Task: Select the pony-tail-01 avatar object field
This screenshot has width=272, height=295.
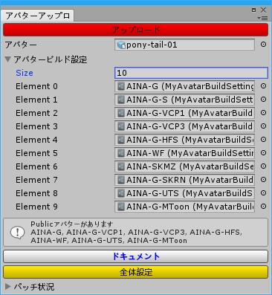Action: tap(184, 45)
